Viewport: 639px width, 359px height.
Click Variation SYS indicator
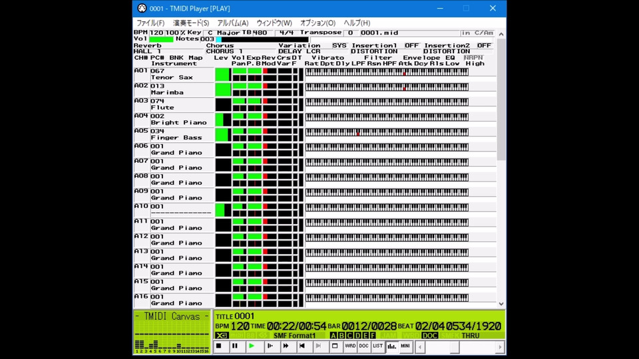click(339, 45)
